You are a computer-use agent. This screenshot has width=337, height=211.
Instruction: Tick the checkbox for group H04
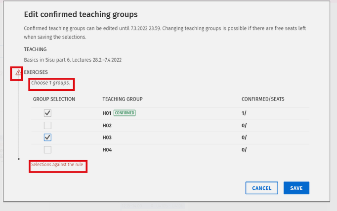47,149
